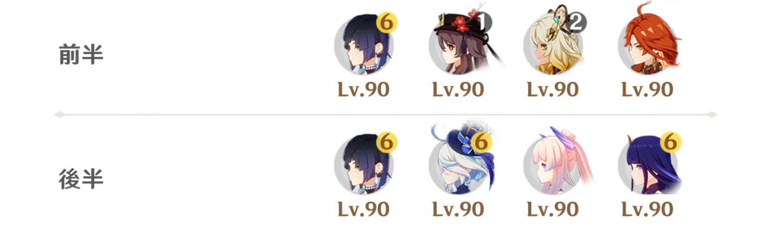The image size is (759, 231).
Task: Click the gold 6 badge on purple-haired character
Action: click(670, 143)
